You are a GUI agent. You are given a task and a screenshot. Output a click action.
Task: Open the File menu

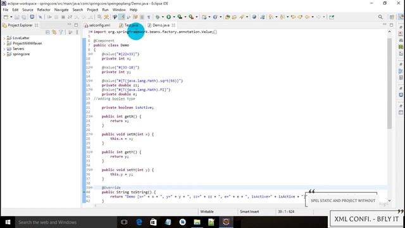pos(6,10)
